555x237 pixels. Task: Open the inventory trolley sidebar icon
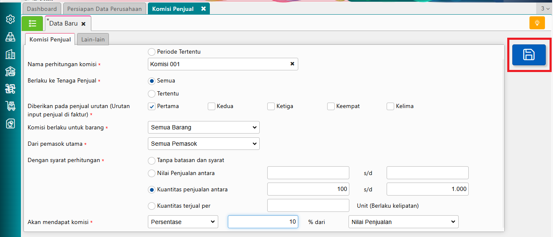tap(10, 106)
